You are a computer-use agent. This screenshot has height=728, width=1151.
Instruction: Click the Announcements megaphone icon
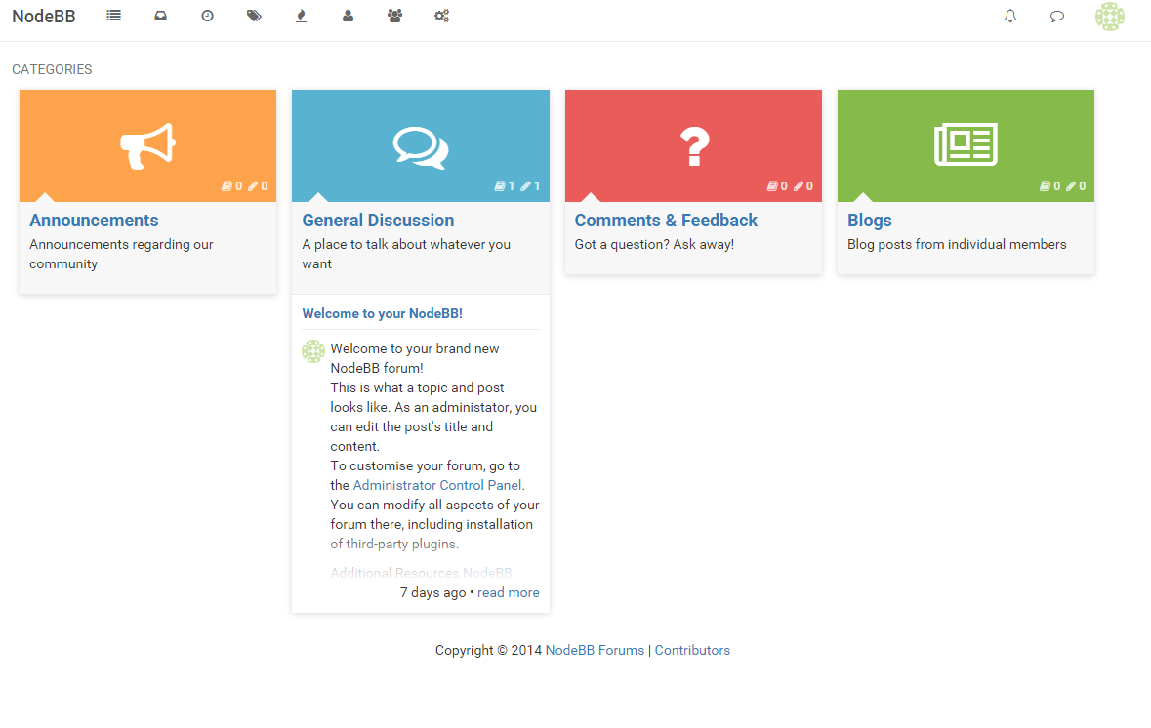[x=147, y=146]
